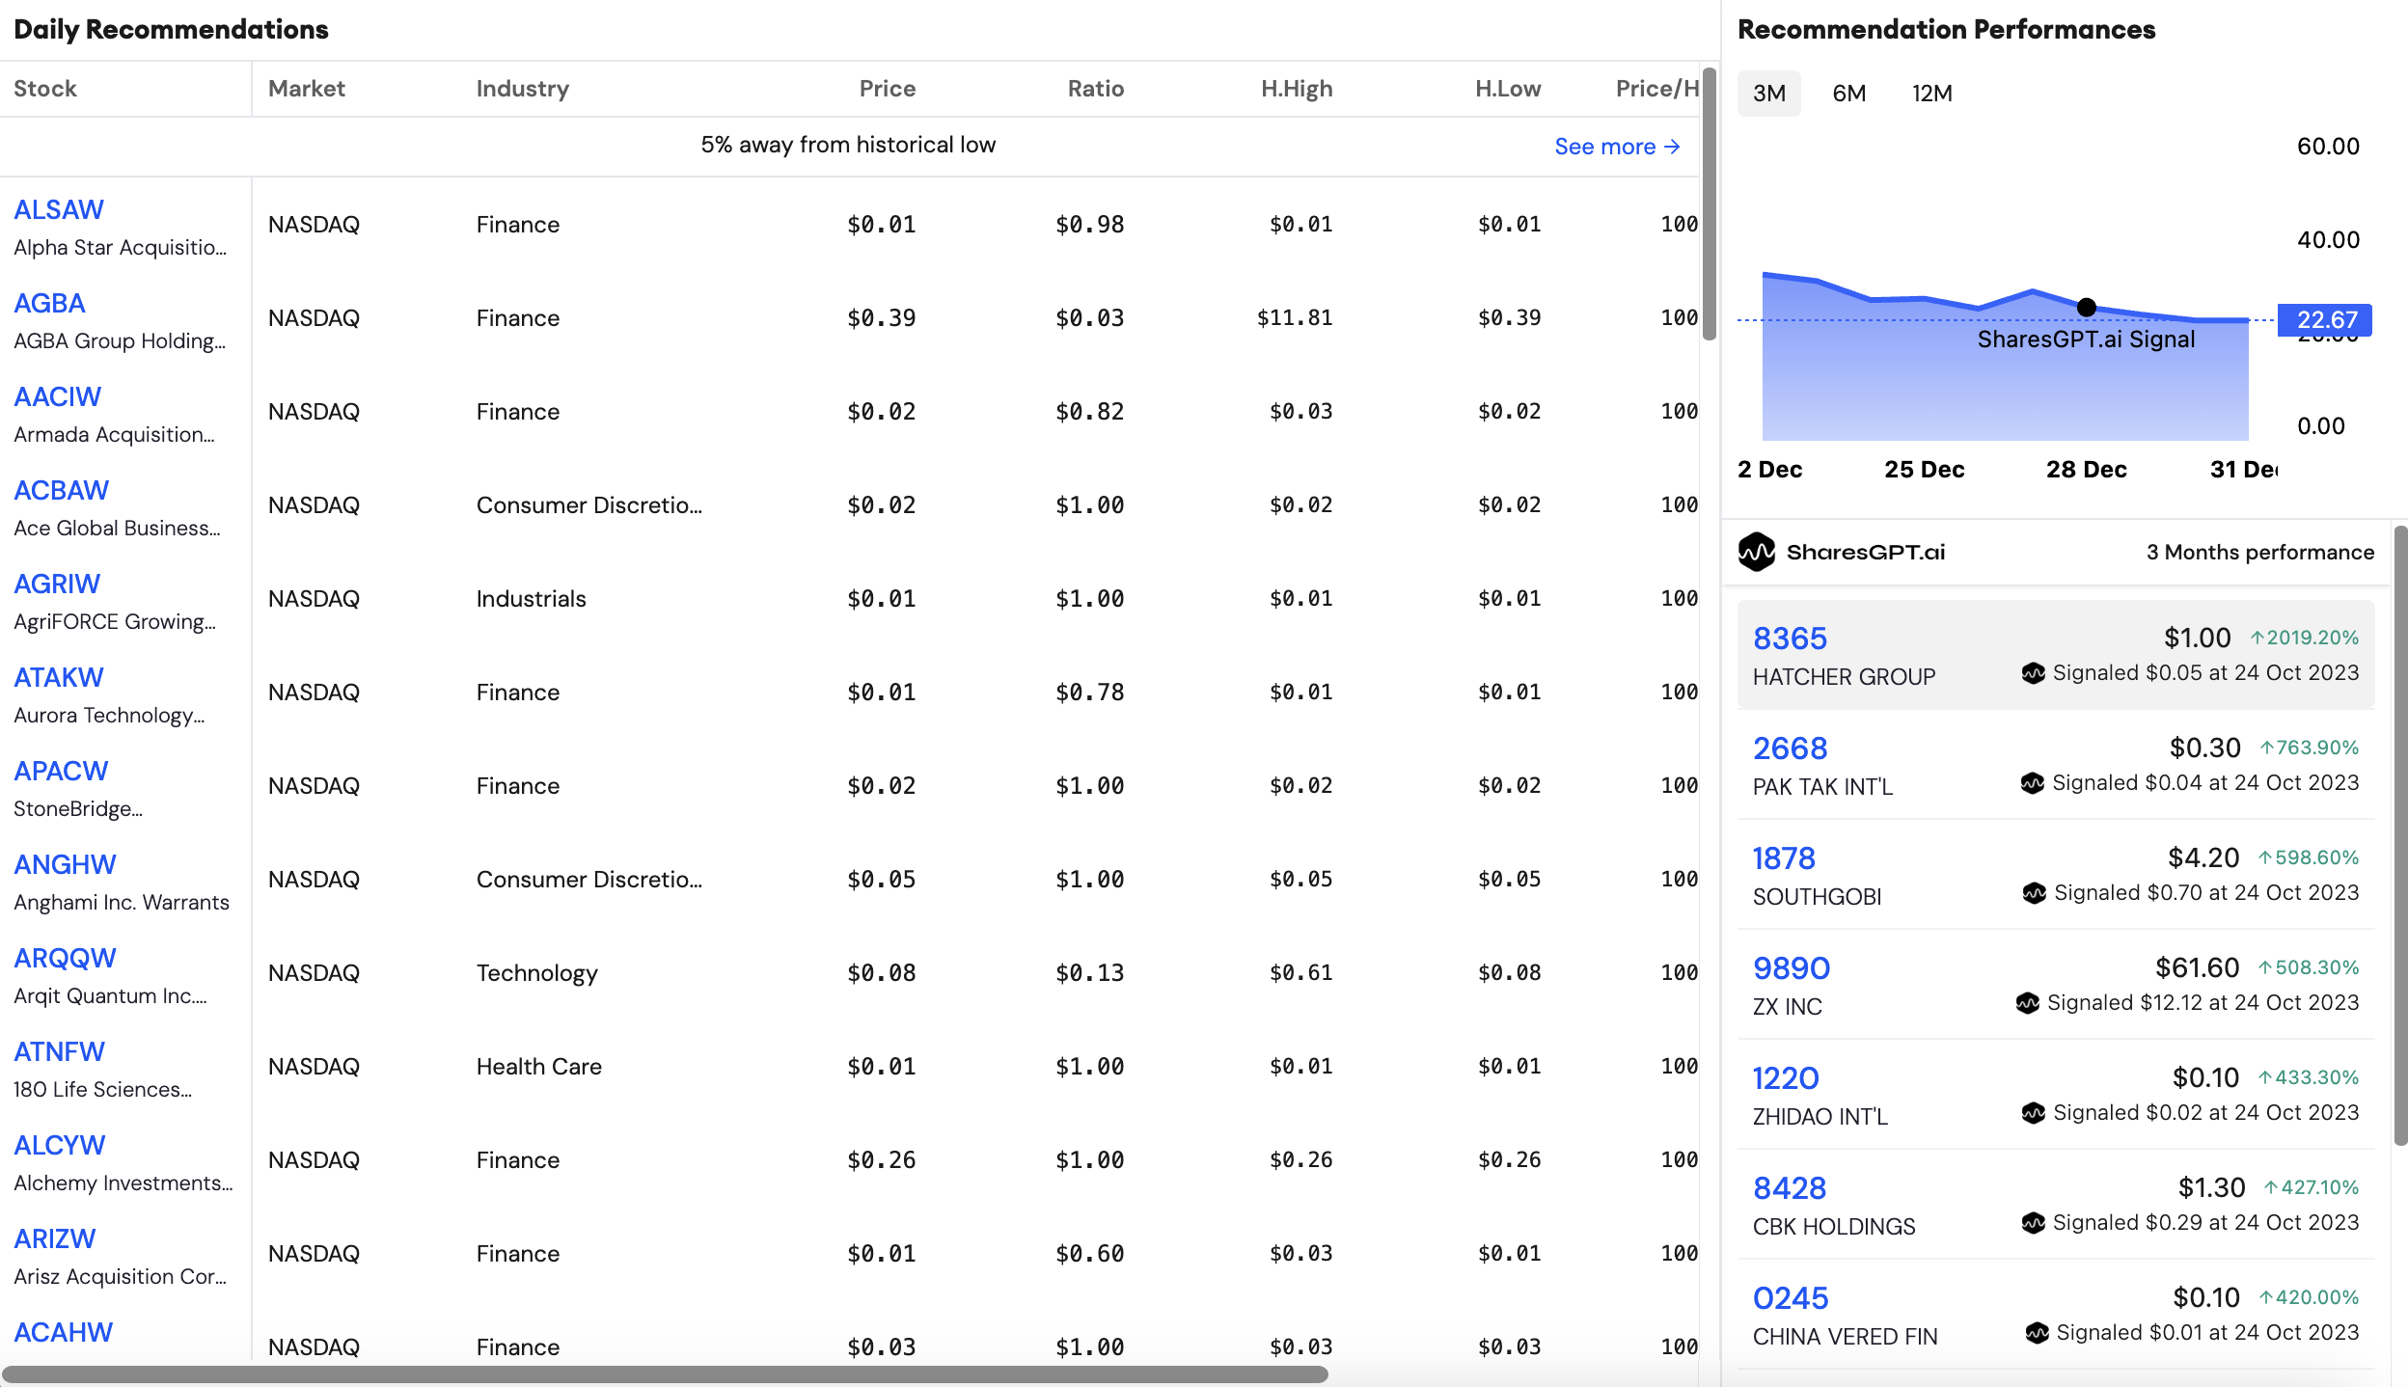Open stock 8428 CBK Holdings
The width and height of the screenshot is (2408, 1387).
coord(1790,1188)
